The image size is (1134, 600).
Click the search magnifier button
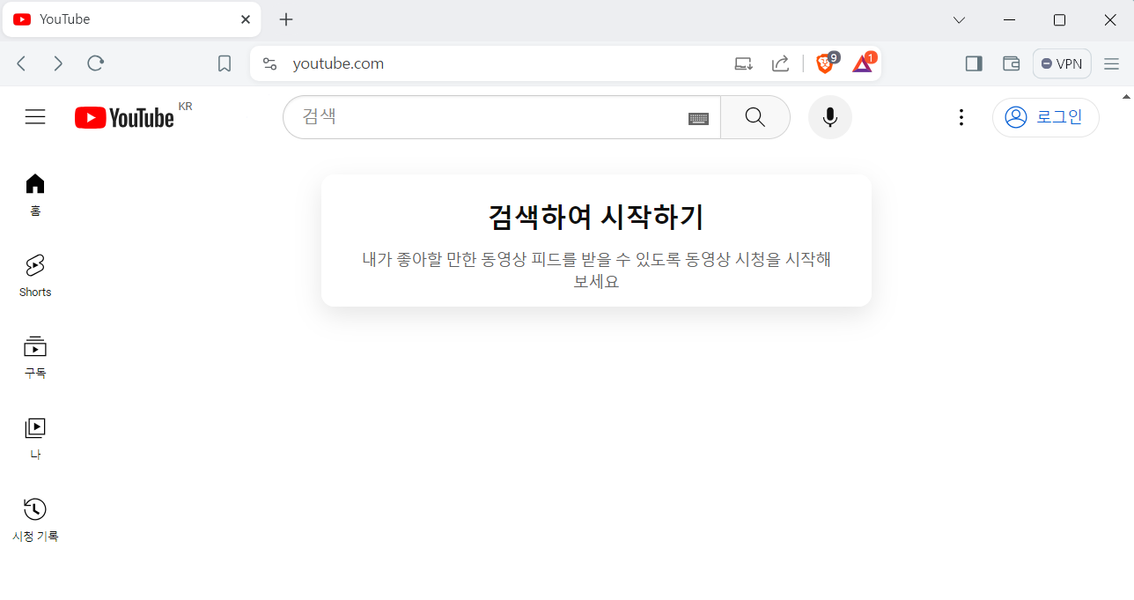pyautogui.click(x=755, y=116)
